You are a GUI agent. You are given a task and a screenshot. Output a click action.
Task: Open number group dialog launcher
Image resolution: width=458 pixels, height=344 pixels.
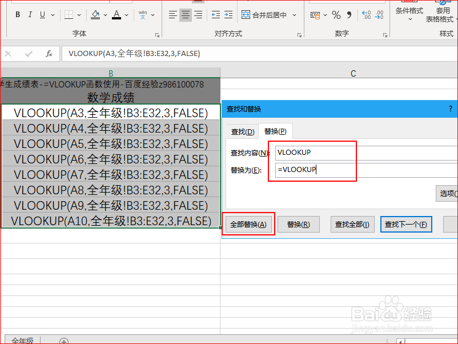pyautogui.click(x=385, y=35)
